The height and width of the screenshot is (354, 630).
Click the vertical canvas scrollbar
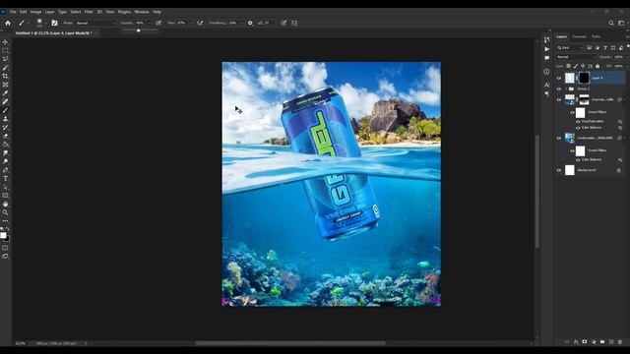pyautogui.click(x=537, y=191)
